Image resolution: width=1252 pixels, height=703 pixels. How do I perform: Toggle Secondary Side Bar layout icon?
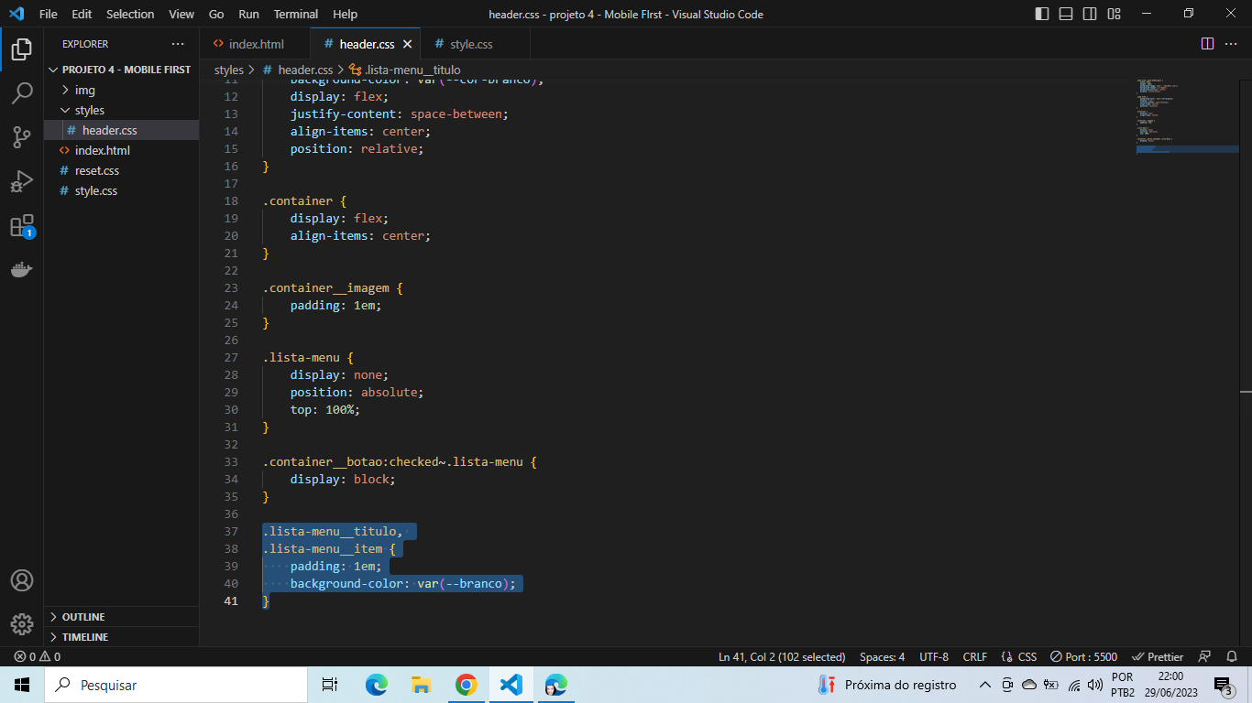(x=1090, y=14)
